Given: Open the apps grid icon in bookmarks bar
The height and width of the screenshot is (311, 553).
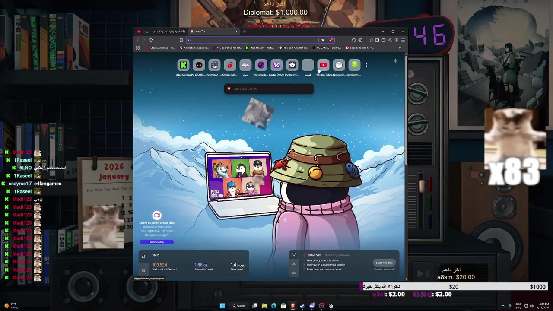Looking at the screenshot, I should coord(138,48).
